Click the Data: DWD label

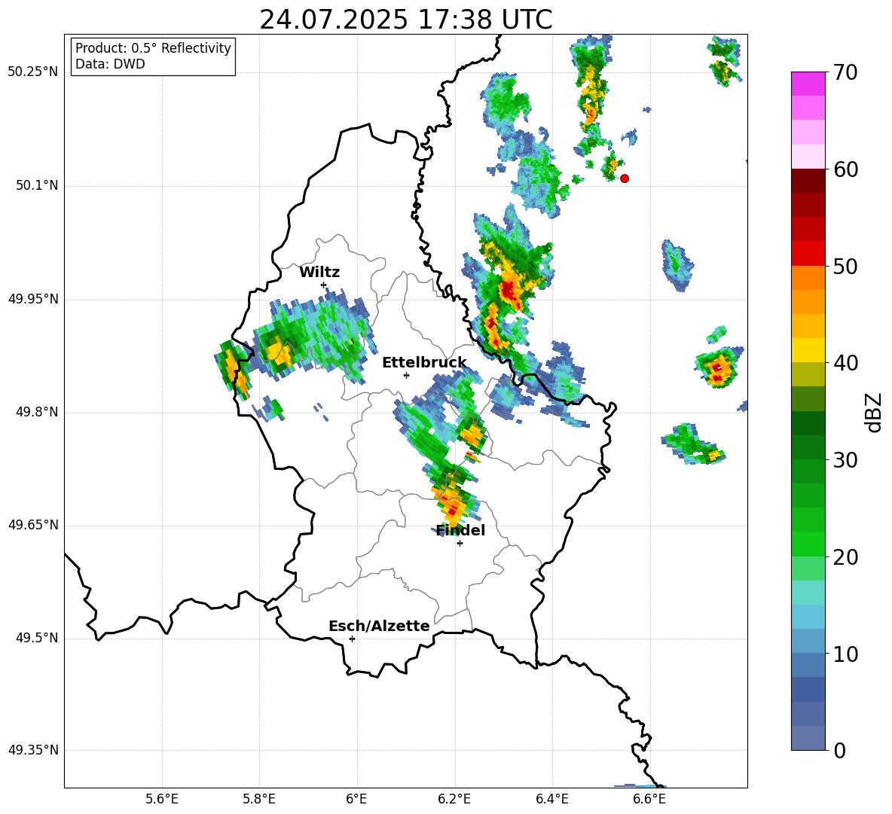click(x=110, y=64)
